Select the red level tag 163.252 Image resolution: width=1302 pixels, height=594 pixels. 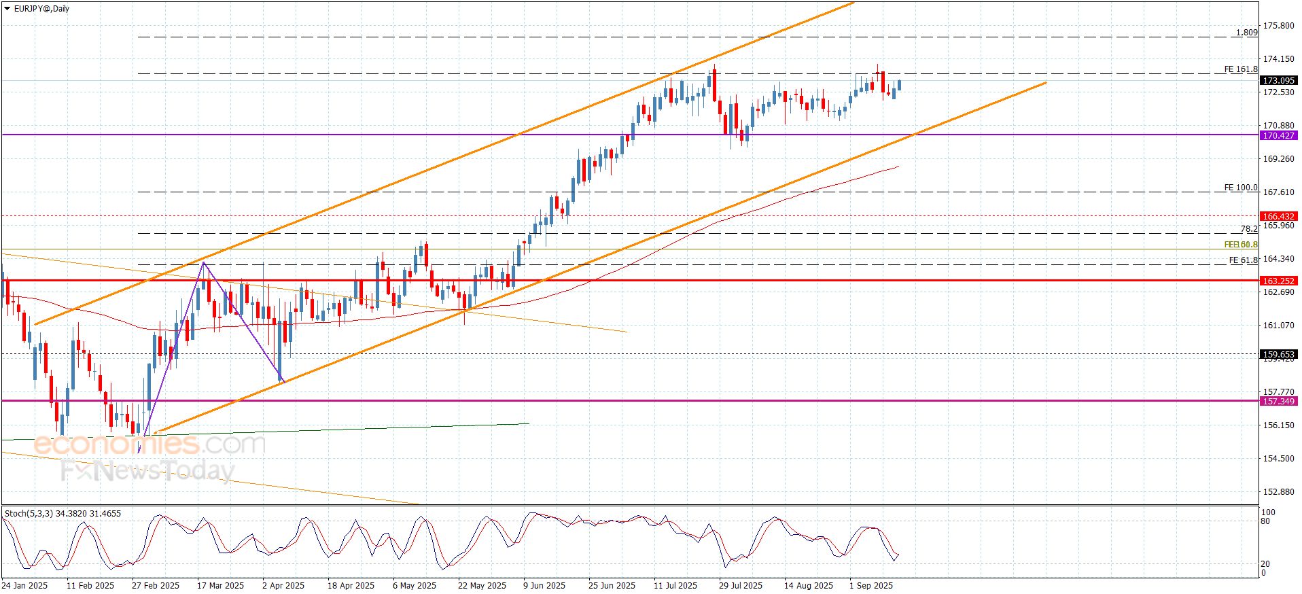point(1278,281)
